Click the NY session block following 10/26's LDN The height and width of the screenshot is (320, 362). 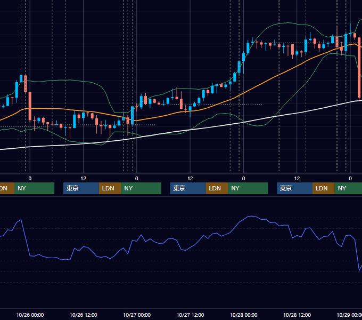[x=141, y=188]
